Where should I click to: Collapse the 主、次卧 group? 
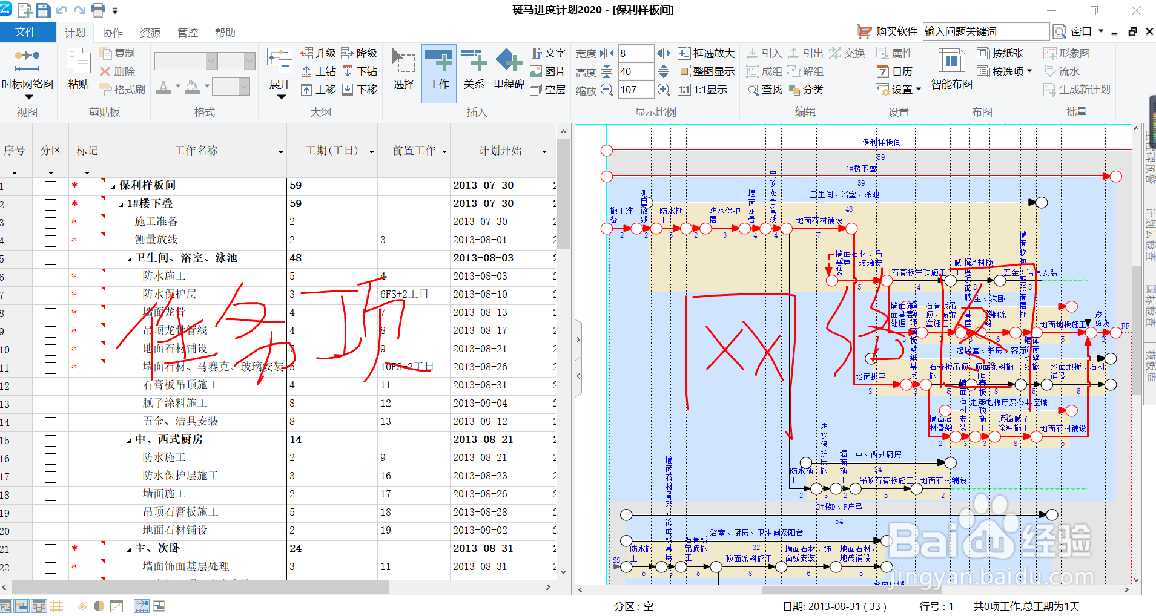pos(129,549)
